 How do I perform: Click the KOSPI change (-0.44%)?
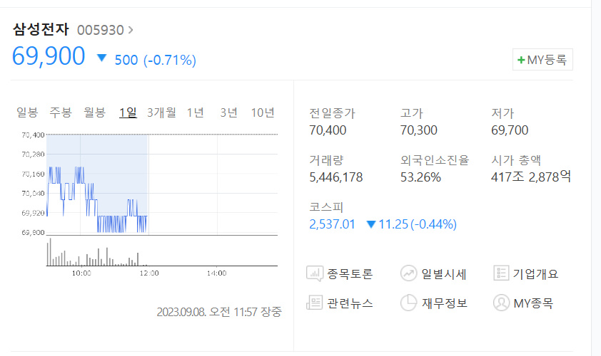click(x=433, y=224)
